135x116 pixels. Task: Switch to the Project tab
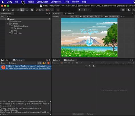point(5,60)
